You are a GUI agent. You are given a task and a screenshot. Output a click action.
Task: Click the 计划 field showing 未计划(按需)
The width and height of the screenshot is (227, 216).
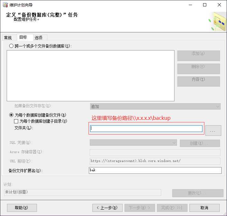click(82, 192)
